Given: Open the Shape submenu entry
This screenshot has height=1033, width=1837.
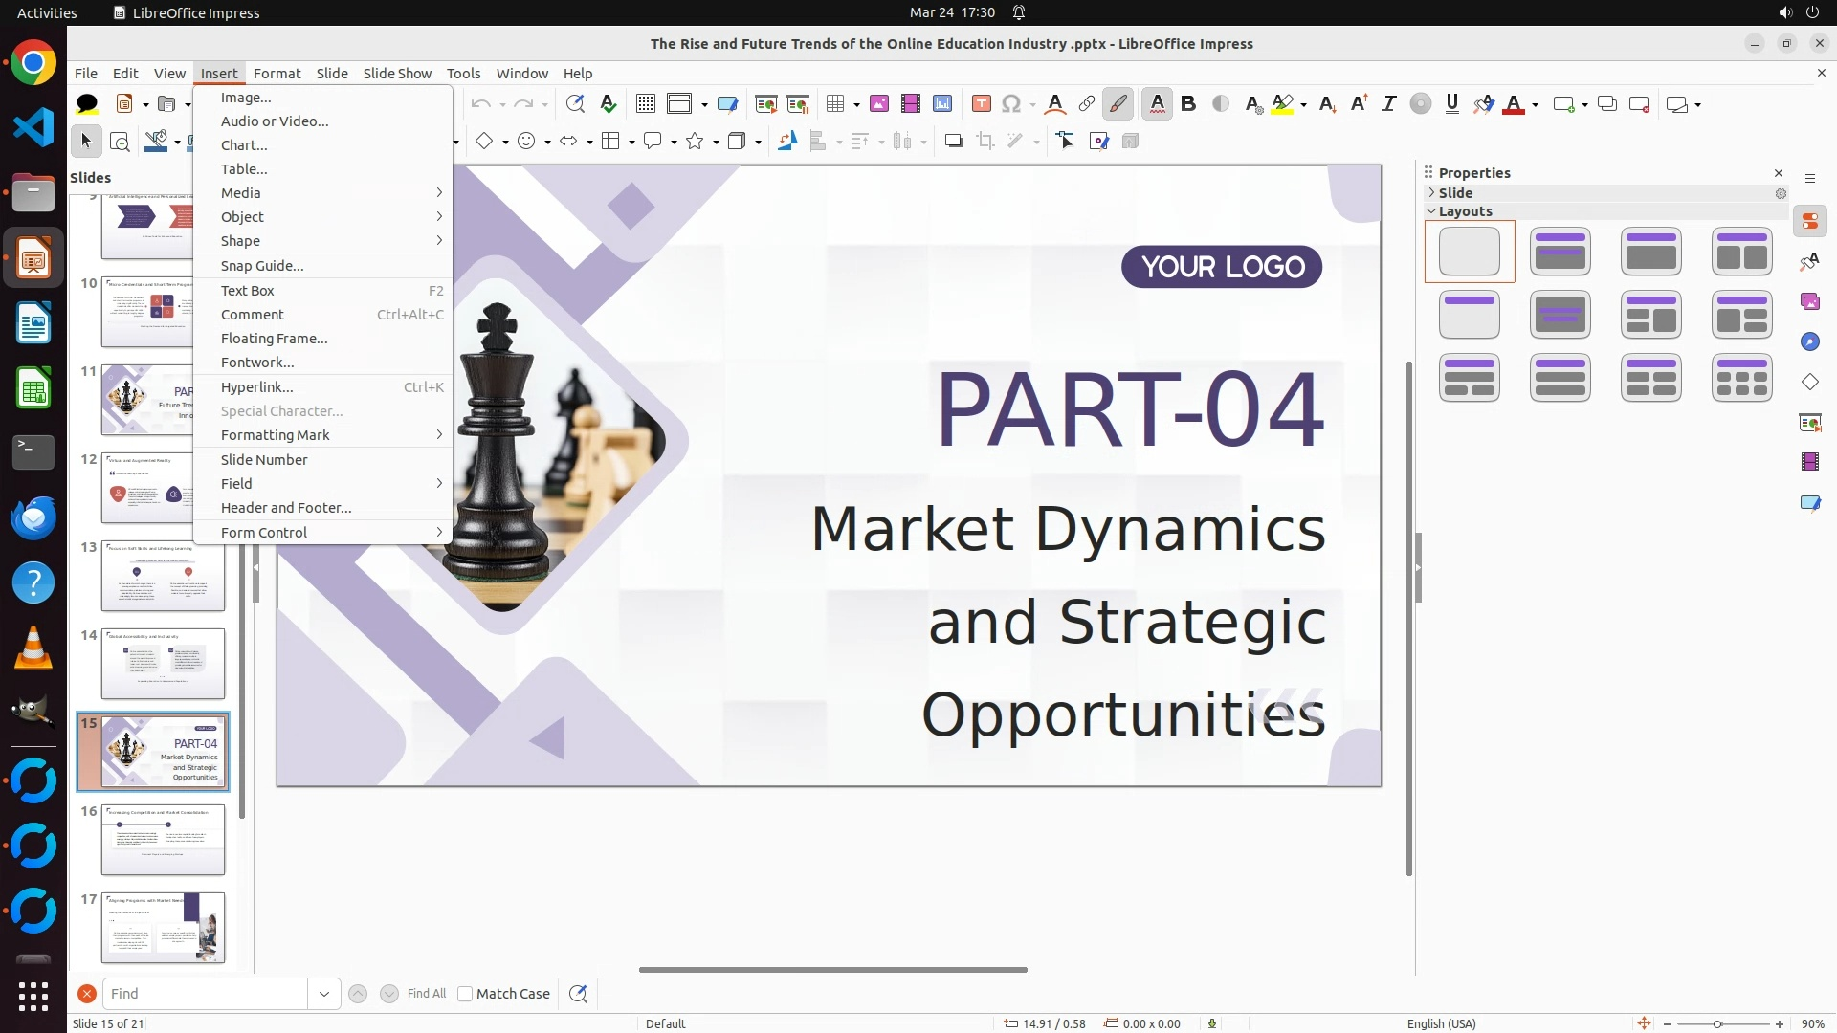Looking at the screenshot, I should pos(240,241).
